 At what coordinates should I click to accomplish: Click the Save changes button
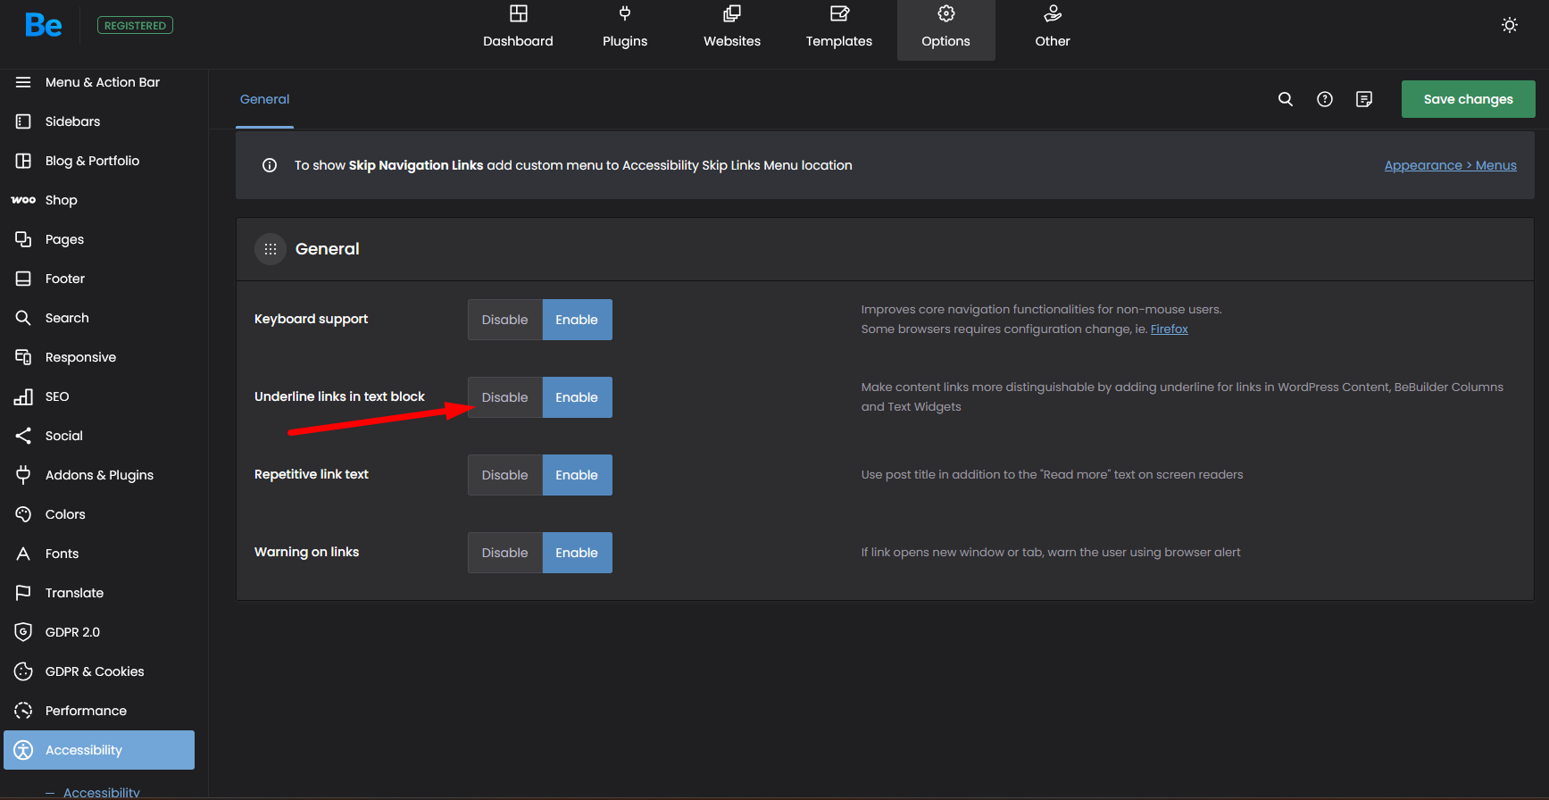[1468, 99]
